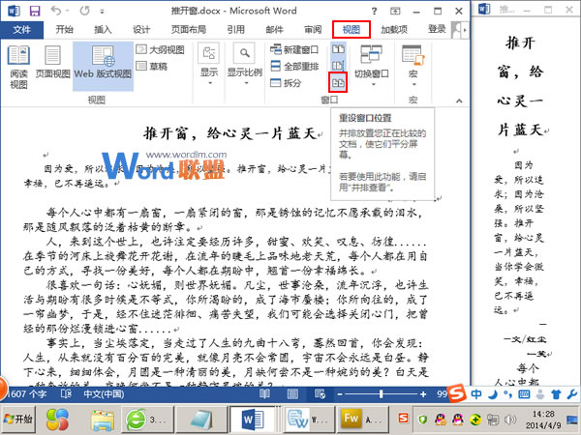Open the 文件 menu tab
Screen dimensions: 581x435
pos(22,30)
